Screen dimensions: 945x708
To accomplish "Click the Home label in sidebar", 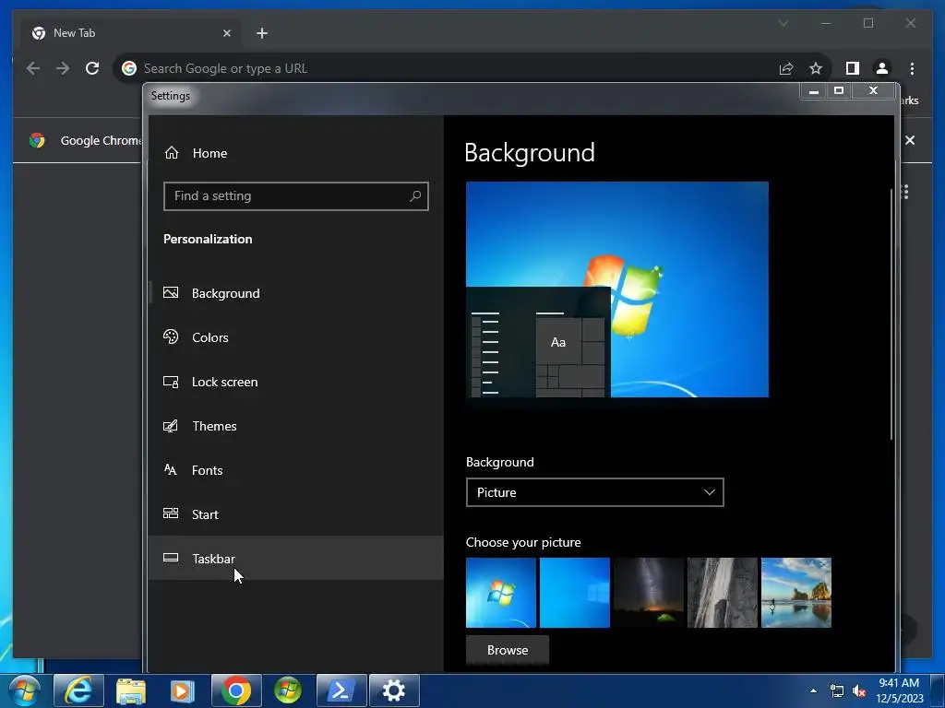I will [209, 153].
